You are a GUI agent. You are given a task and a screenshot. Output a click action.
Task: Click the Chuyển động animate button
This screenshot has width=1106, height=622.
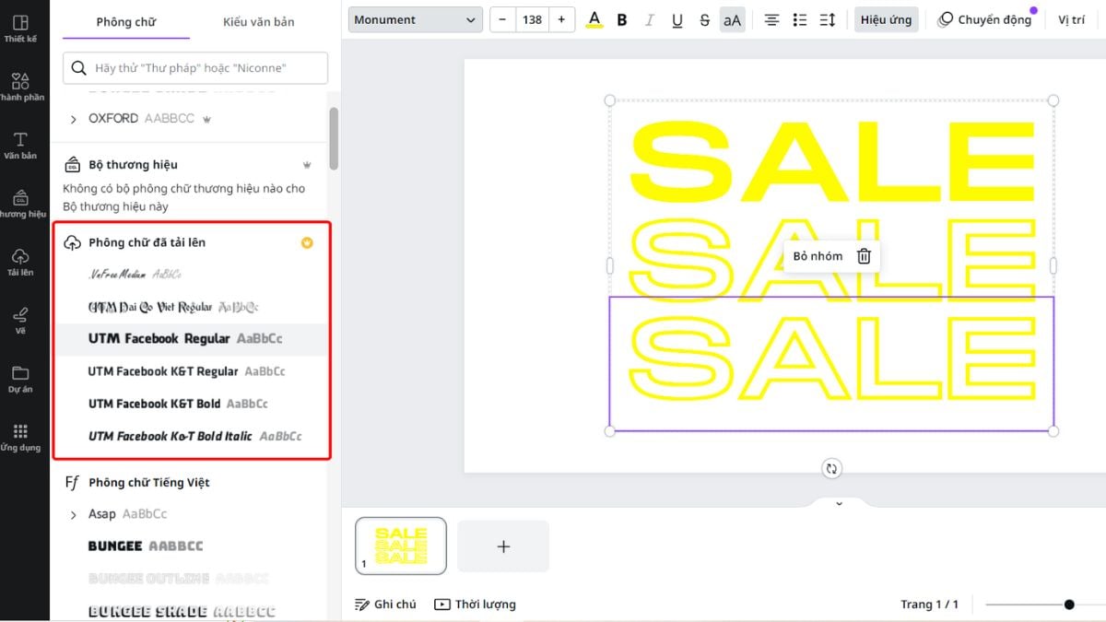coord(985,19)
